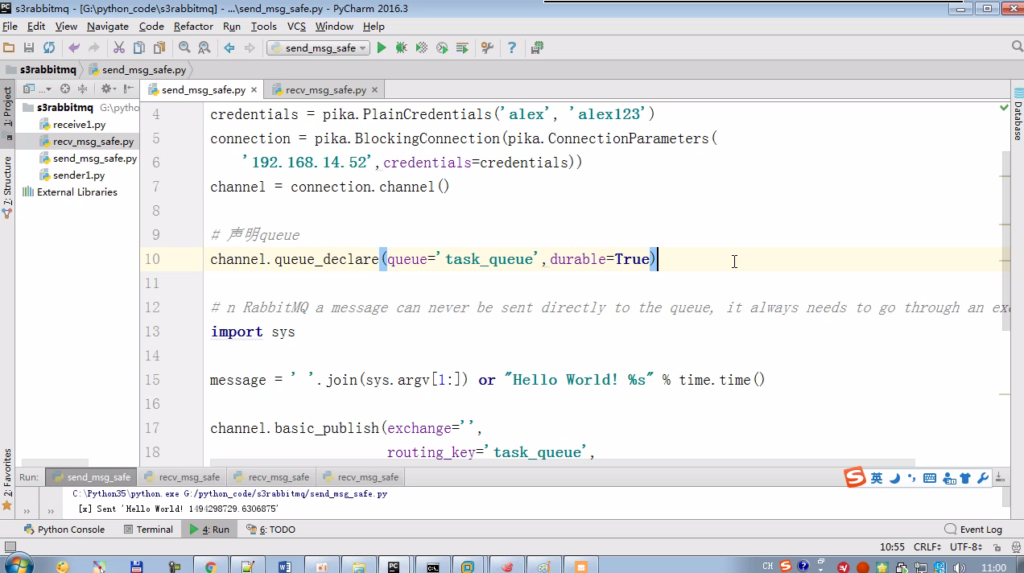
Task: Run send_msg_safe with the green play button
Action: tap(382, 48)
